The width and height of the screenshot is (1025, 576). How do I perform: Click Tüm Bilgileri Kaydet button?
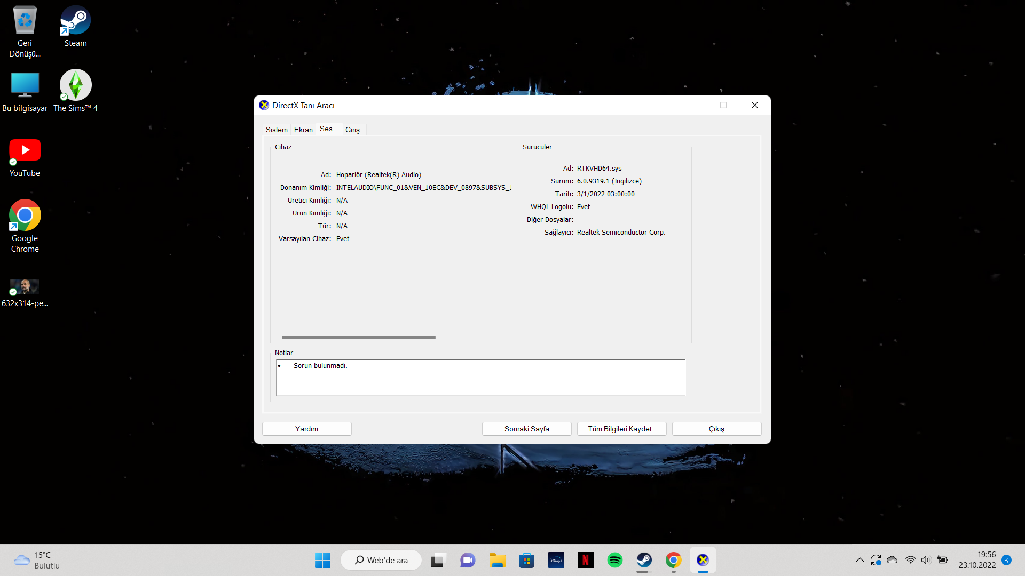621,429
